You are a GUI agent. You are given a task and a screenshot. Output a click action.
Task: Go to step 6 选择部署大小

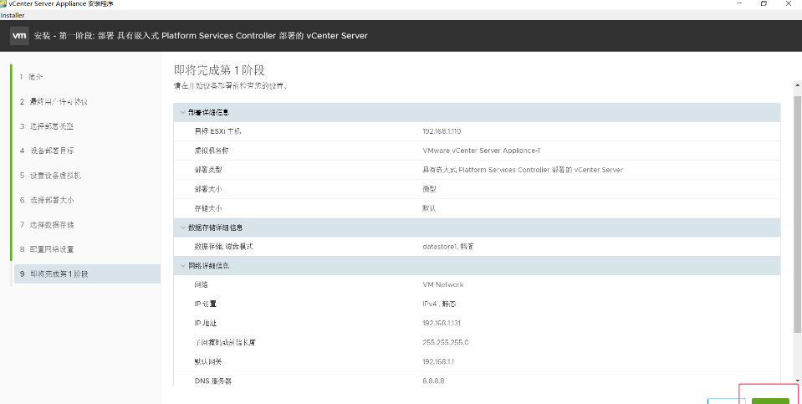point(47,200)
